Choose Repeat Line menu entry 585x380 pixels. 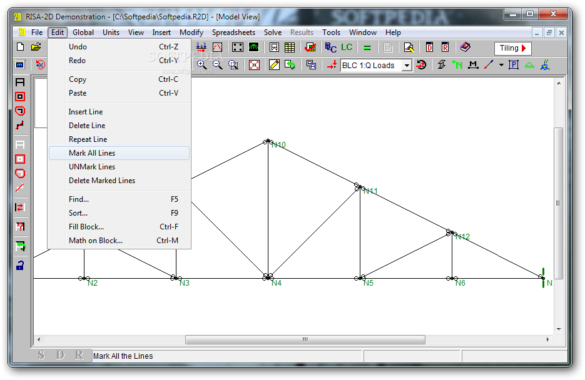[x=119, y=139]
